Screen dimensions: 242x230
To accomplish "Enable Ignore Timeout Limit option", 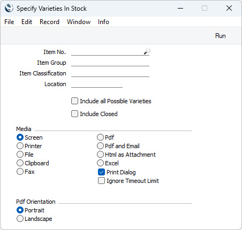I will (101, 181).
